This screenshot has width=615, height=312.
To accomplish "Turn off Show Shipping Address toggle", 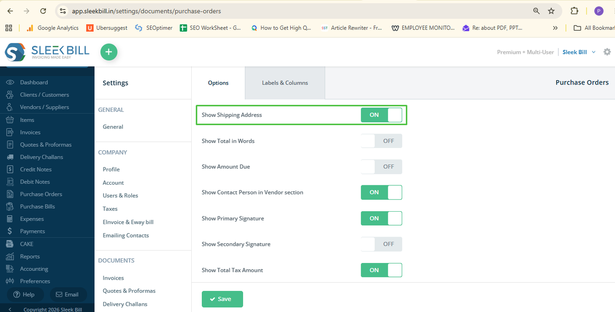I will (381, 115).
